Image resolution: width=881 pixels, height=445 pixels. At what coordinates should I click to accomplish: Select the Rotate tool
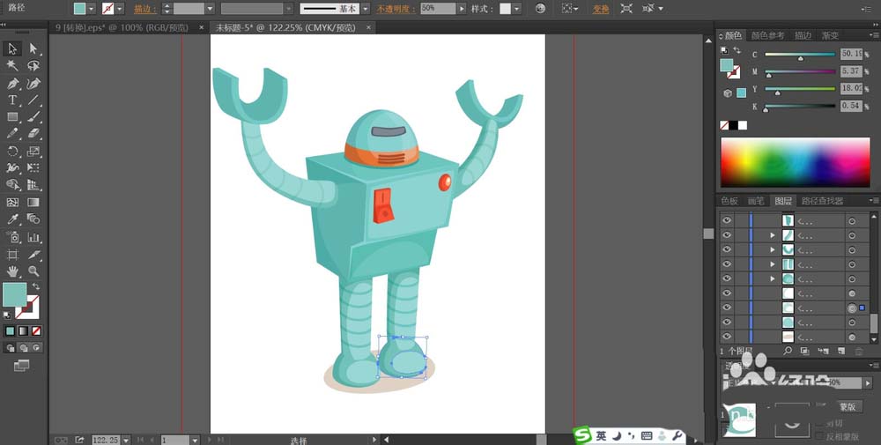[12, 152]
